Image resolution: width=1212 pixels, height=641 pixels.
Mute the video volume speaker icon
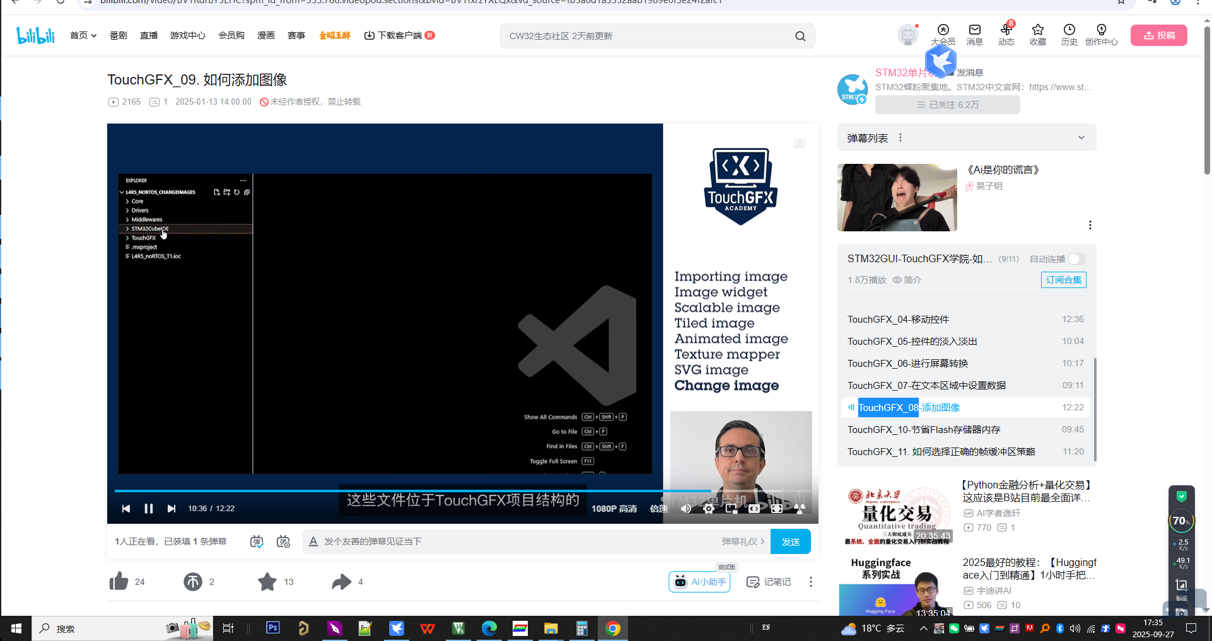click(686, 509)
